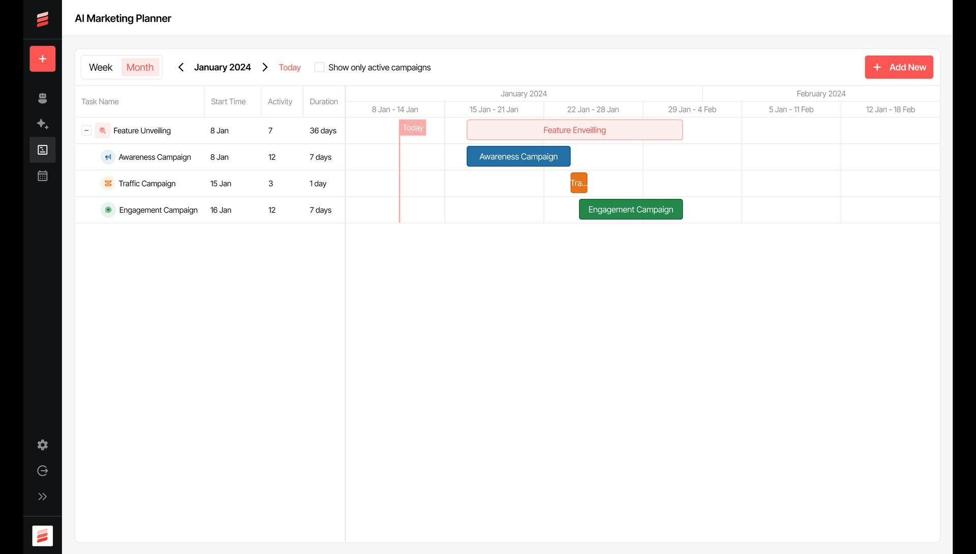The width and height of the screenshot is (976, 554).
Task: Go to next month with right chevron
Action: click(265, 67)
